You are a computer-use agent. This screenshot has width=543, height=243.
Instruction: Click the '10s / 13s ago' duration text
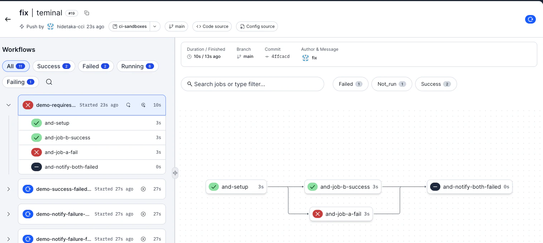pos(207,56)
